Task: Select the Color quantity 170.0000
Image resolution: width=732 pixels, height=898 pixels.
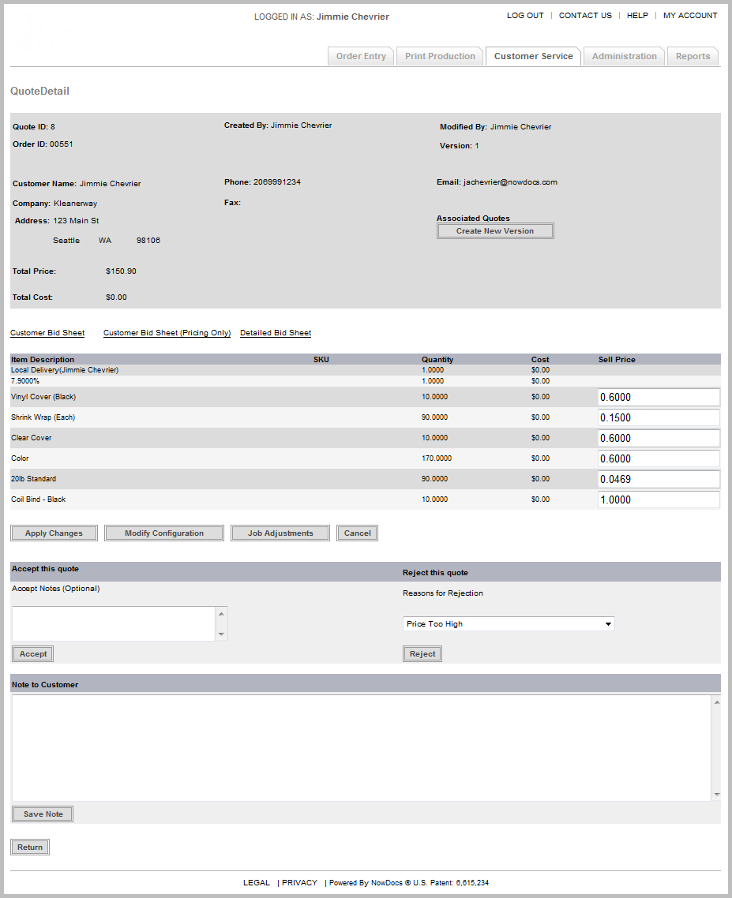Action: (x=436, y=458)
